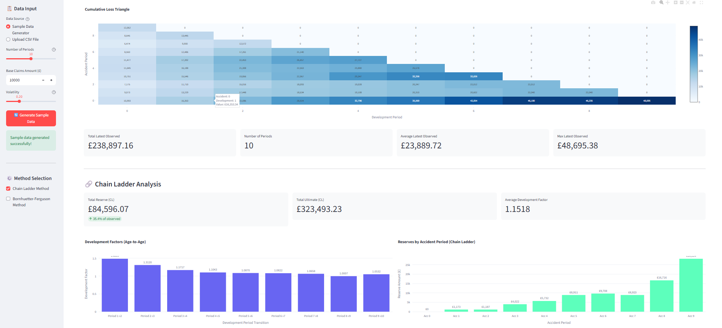
Task: Increase Base Claims Amount with plus stepper
Action: tap(51, 80)
